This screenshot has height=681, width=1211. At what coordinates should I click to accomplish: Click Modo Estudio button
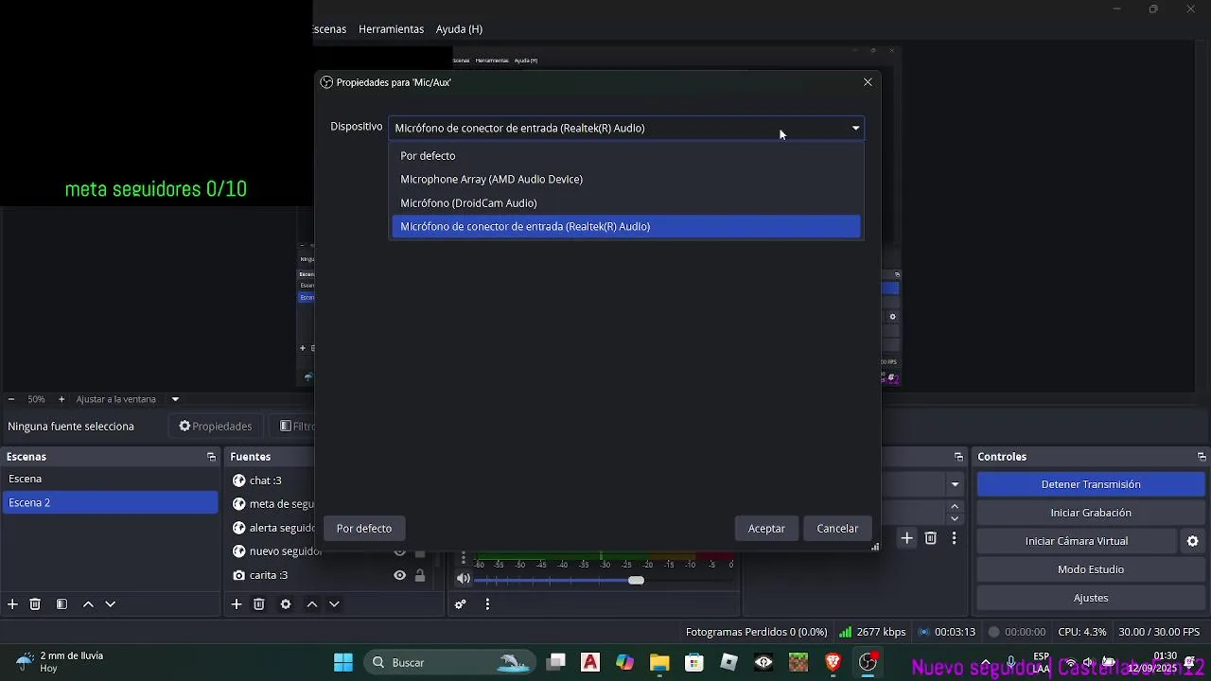point(1091,569)
